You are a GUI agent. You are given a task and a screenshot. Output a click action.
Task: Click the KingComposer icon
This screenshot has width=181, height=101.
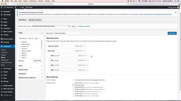click(2, 86)
